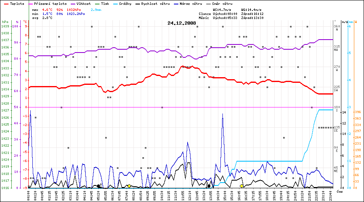
Task: Click the date title 24.12.2008
Action: [x=182, y=23]
